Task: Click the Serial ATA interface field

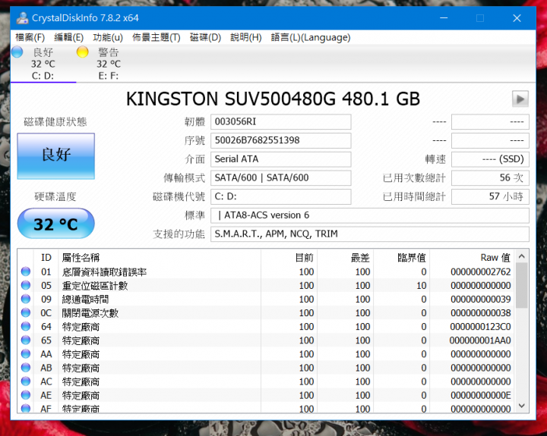Action: [281, 159]
